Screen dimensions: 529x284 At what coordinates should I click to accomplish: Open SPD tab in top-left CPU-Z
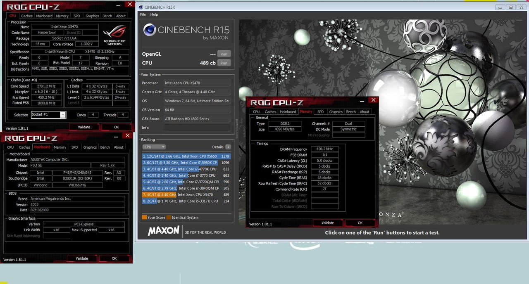(x=77, y=16)
